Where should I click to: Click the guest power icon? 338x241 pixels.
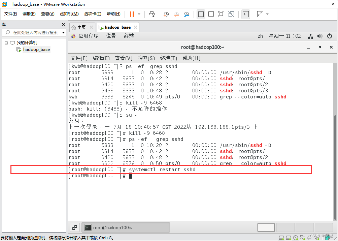330,36
